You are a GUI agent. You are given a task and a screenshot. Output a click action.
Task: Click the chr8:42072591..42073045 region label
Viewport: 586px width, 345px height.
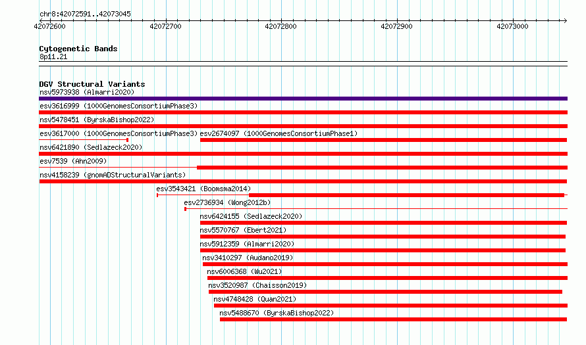point(85,14)
